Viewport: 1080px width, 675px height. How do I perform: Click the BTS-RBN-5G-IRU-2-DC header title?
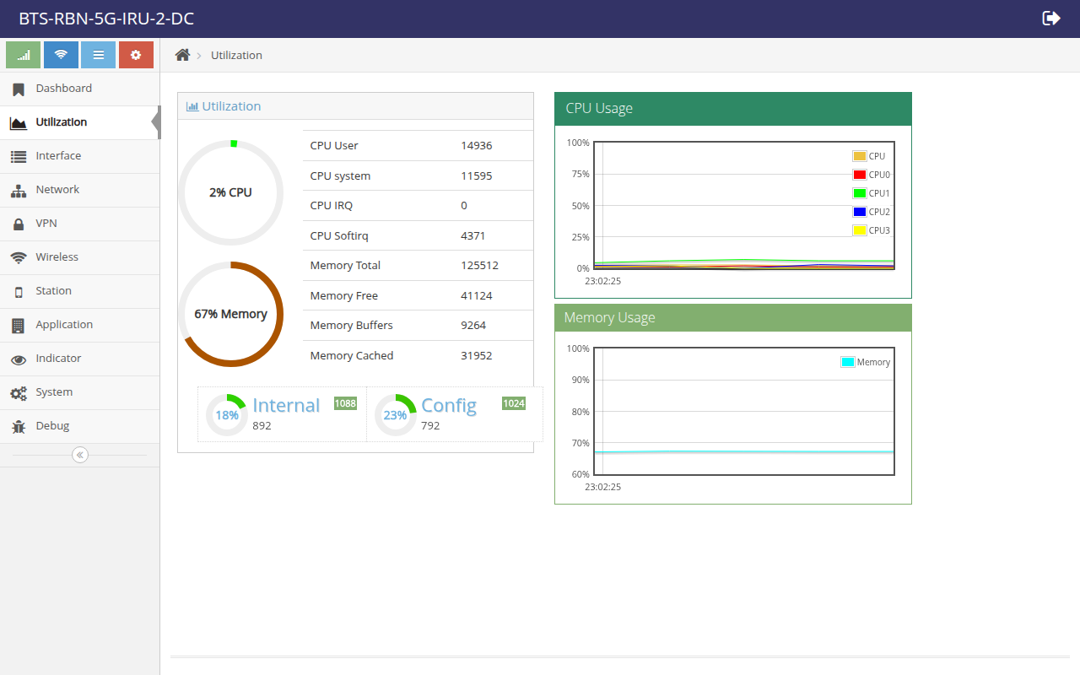[x=106, y=19]
